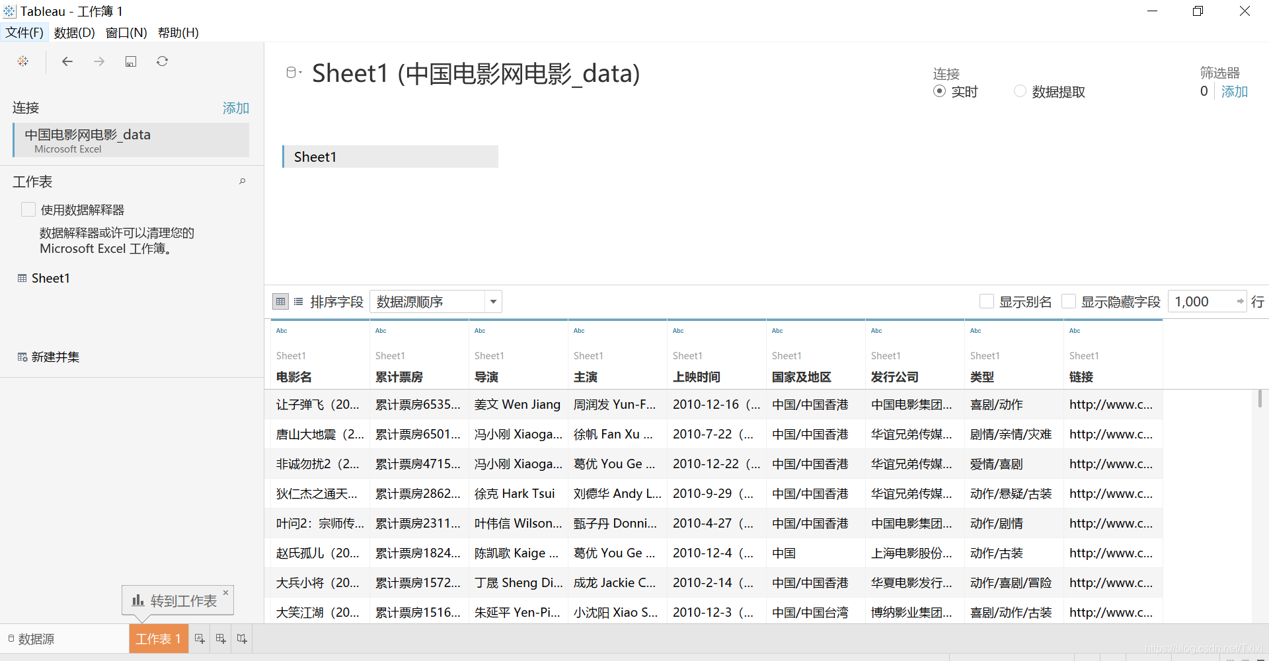Switch to data grid preview view icon

(x=280, y=302)
